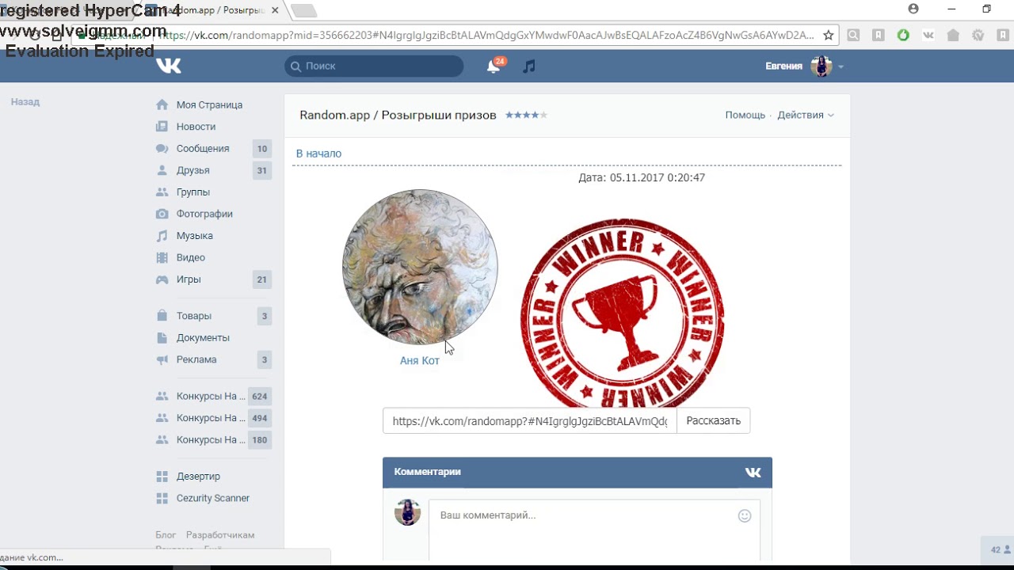The width and height of the screenshot is (1014, 570).
Task: Open Chrome user profile icon
Action: tap(913, 9)
